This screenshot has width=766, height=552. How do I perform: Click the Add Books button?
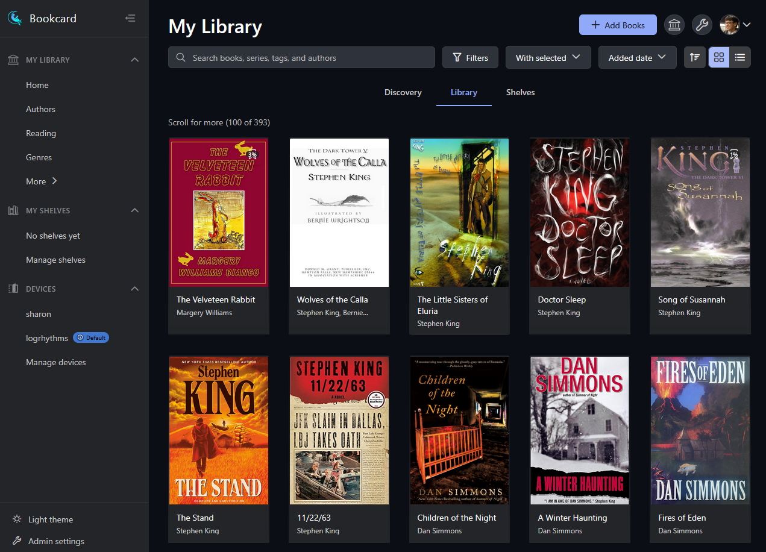click(618, 25)
